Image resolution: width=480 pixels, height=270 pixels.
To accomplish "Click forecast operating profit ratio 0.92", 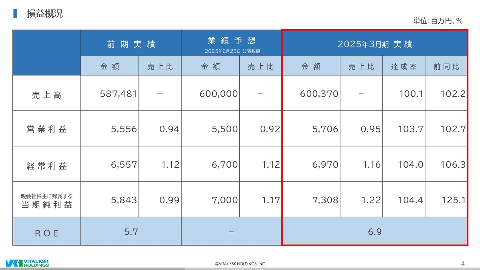I will pos(270,129).
